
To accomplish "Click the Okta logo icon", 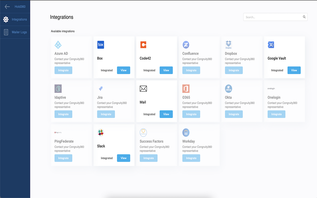I will 229,88.
